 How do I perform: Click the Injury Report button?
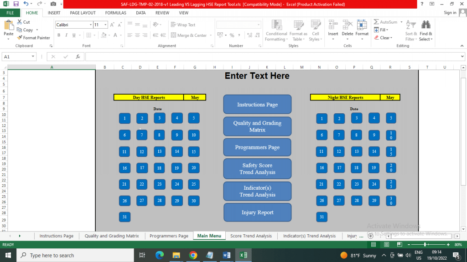pyautogui.click(x=257, y=212)
